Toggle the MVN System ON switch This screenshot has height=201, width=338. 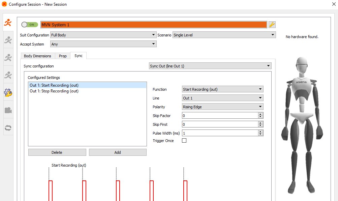tap(30, 25)
